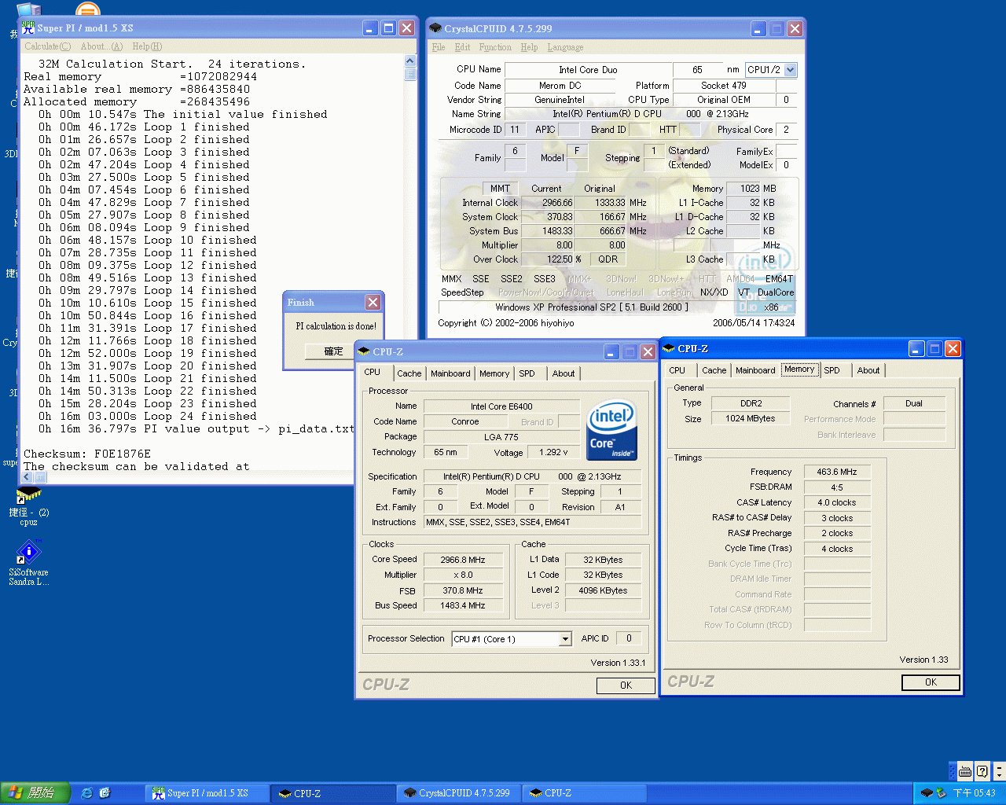
Task: Open the Function menu in CrystalCPUID
Action: point(495,47)
